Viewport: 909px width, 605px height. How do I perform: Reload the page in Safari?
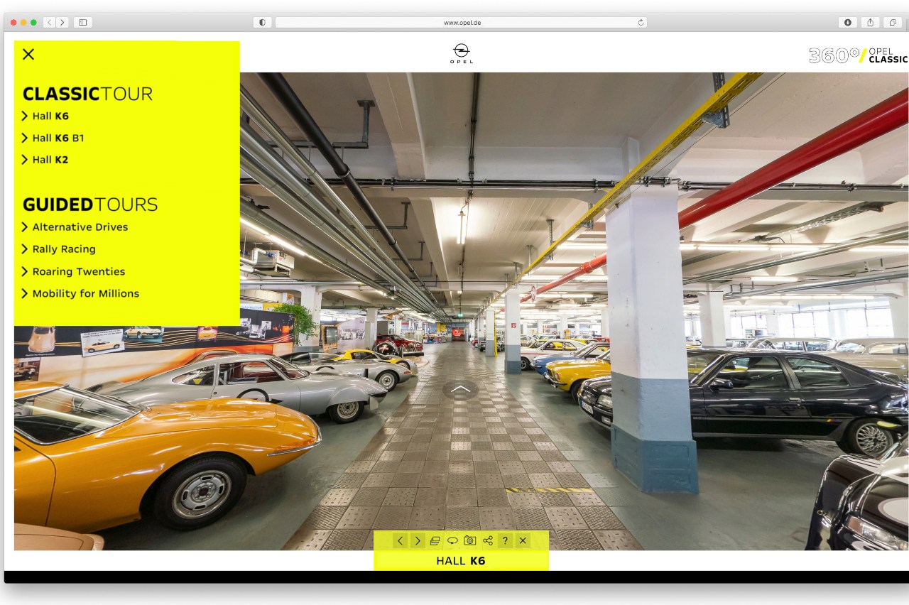pyautogui.click(x=641, y=23)
